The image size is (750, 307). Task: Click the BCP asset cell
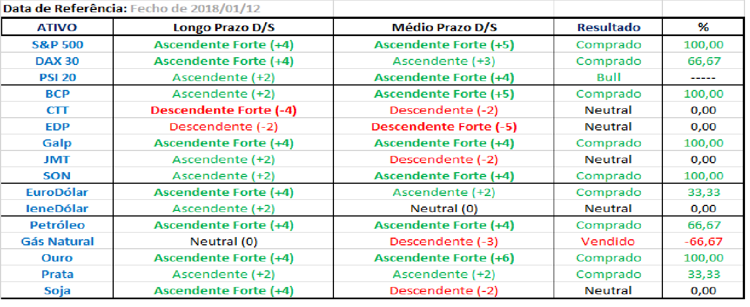[x=57, y=94]
